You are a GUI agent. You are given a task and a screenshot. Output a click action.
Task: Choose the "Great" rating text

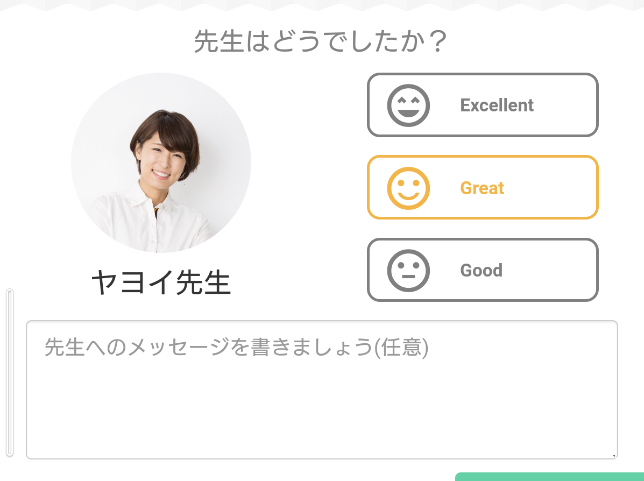[x=482, y=188]
